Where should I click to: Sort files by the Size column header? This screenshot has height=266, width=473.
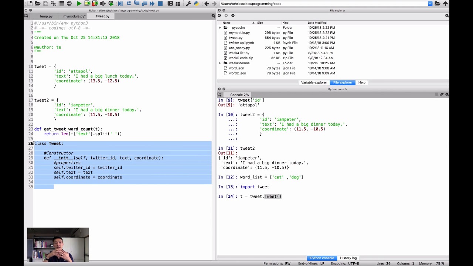pyautogui.click(x=260, y=23)
